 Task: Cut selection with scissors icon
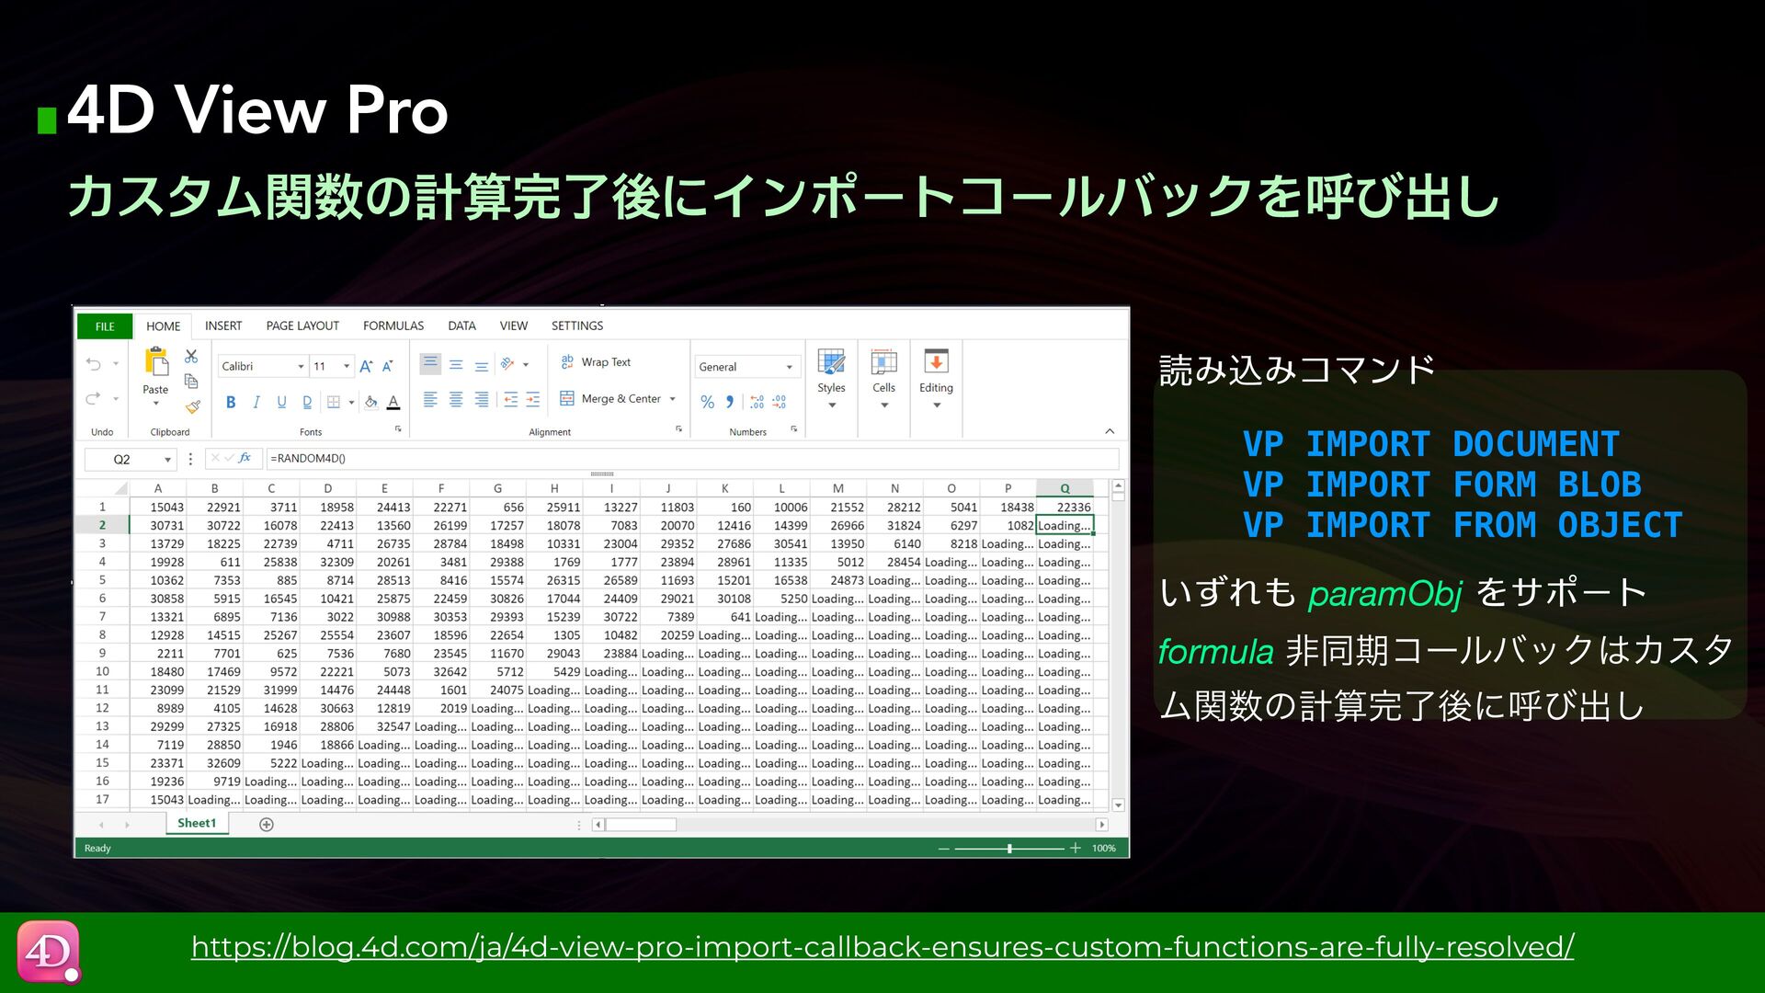191,356
